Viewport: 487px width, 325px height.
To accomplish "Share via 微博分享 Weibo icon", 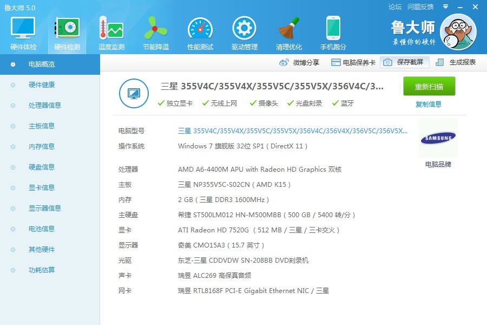I will [299, 62].
